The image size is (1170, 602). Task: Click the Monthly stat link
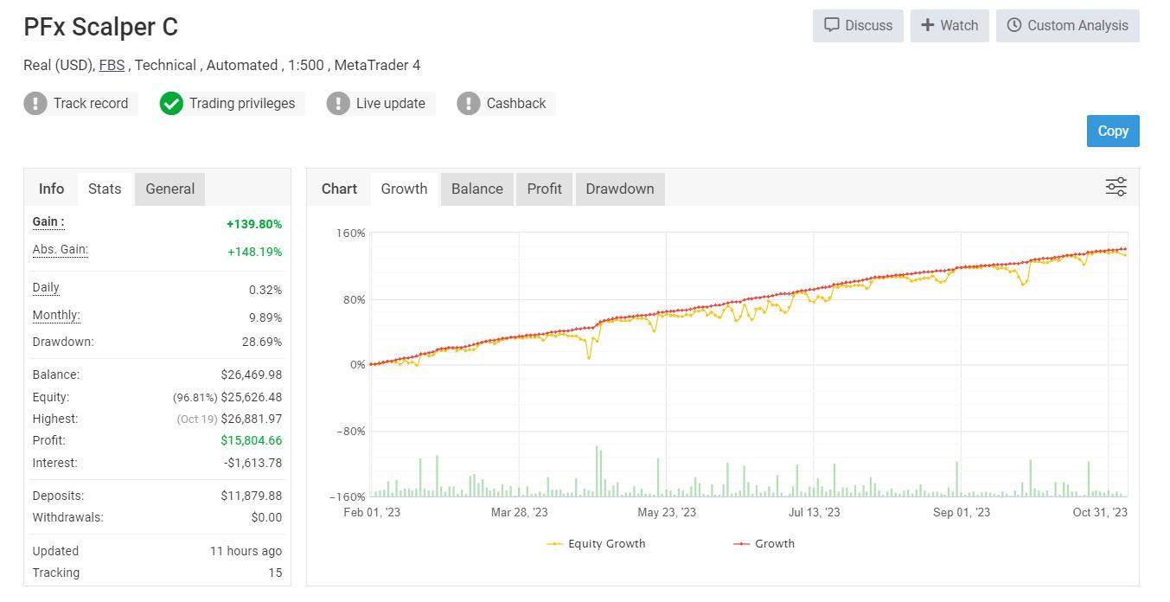coord(54,315)
